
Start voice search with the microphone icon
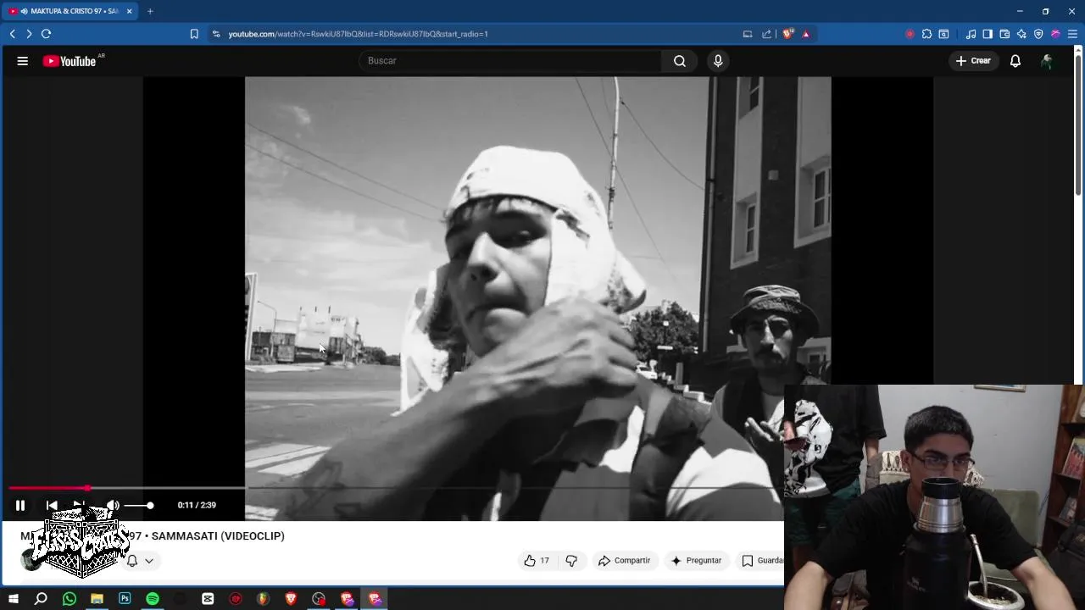pyautogui.click(x=718, y=61)
